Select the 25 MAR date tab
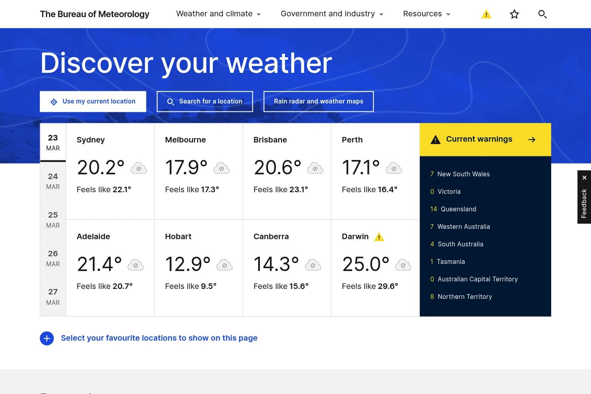 click(53, 220)
